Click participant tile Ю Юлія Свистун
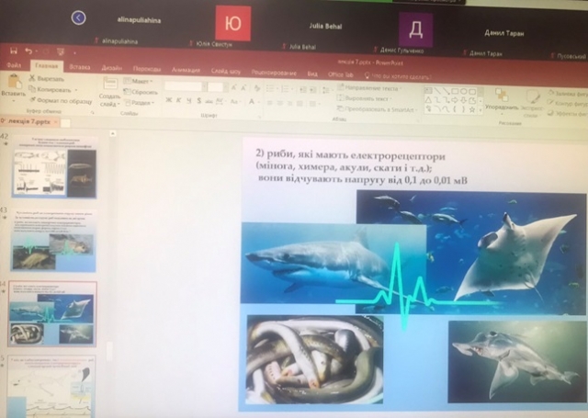Screen dimensions: 588x418 [x=232, y=23]
